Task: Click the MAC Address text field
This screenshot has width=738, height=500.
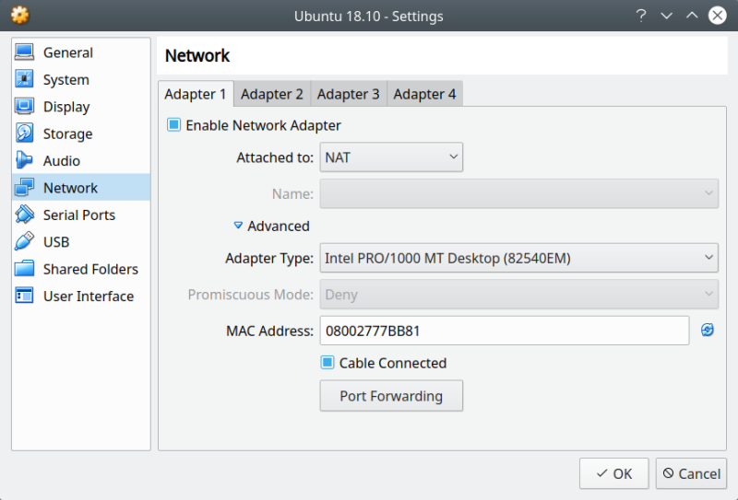Action: pyautogui.click(x=504, y=330)
